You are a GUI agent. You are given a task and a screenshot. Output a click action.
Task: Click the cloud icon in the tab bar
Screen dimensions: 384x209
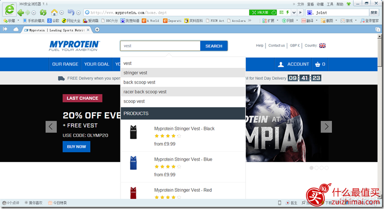tap(16, 29)
